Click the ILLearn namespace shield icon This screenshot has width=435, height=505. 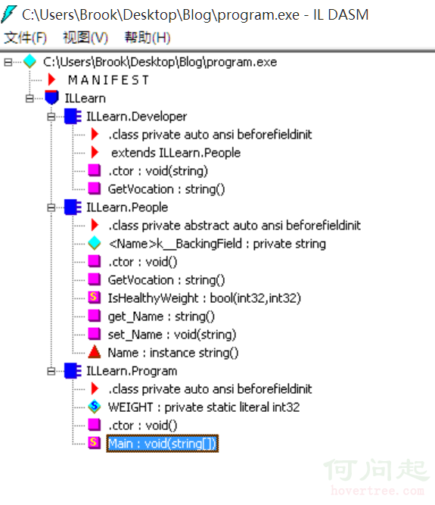pos(51,97)
